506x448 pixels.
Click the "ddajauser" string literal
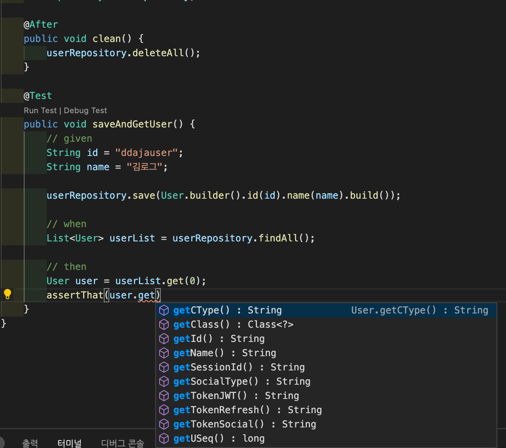pos(146,153)
